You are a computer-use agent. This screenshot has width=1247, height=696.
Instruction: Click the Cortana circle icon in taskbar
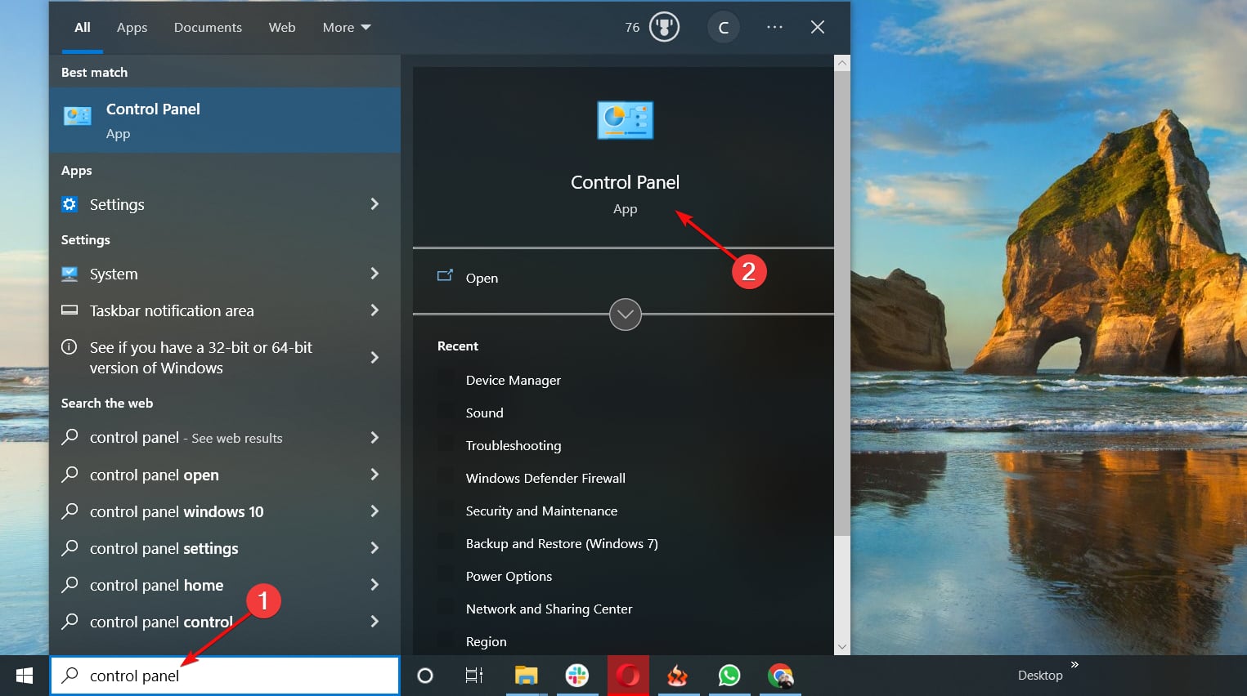point(425,676)
